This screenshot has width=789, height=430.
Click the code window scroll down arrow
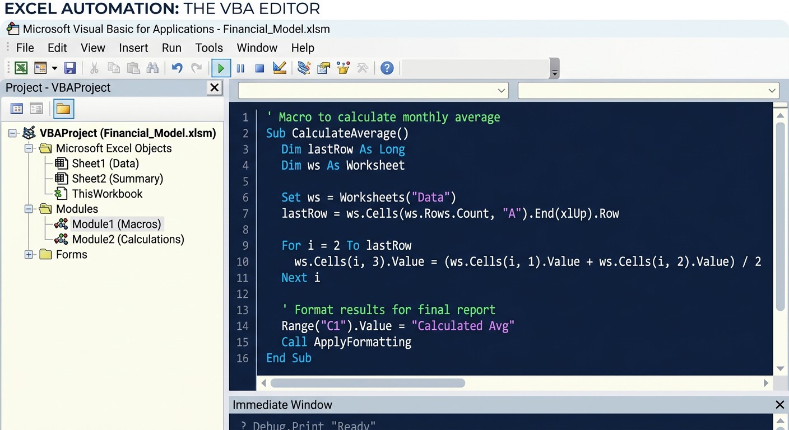[780, 368]
